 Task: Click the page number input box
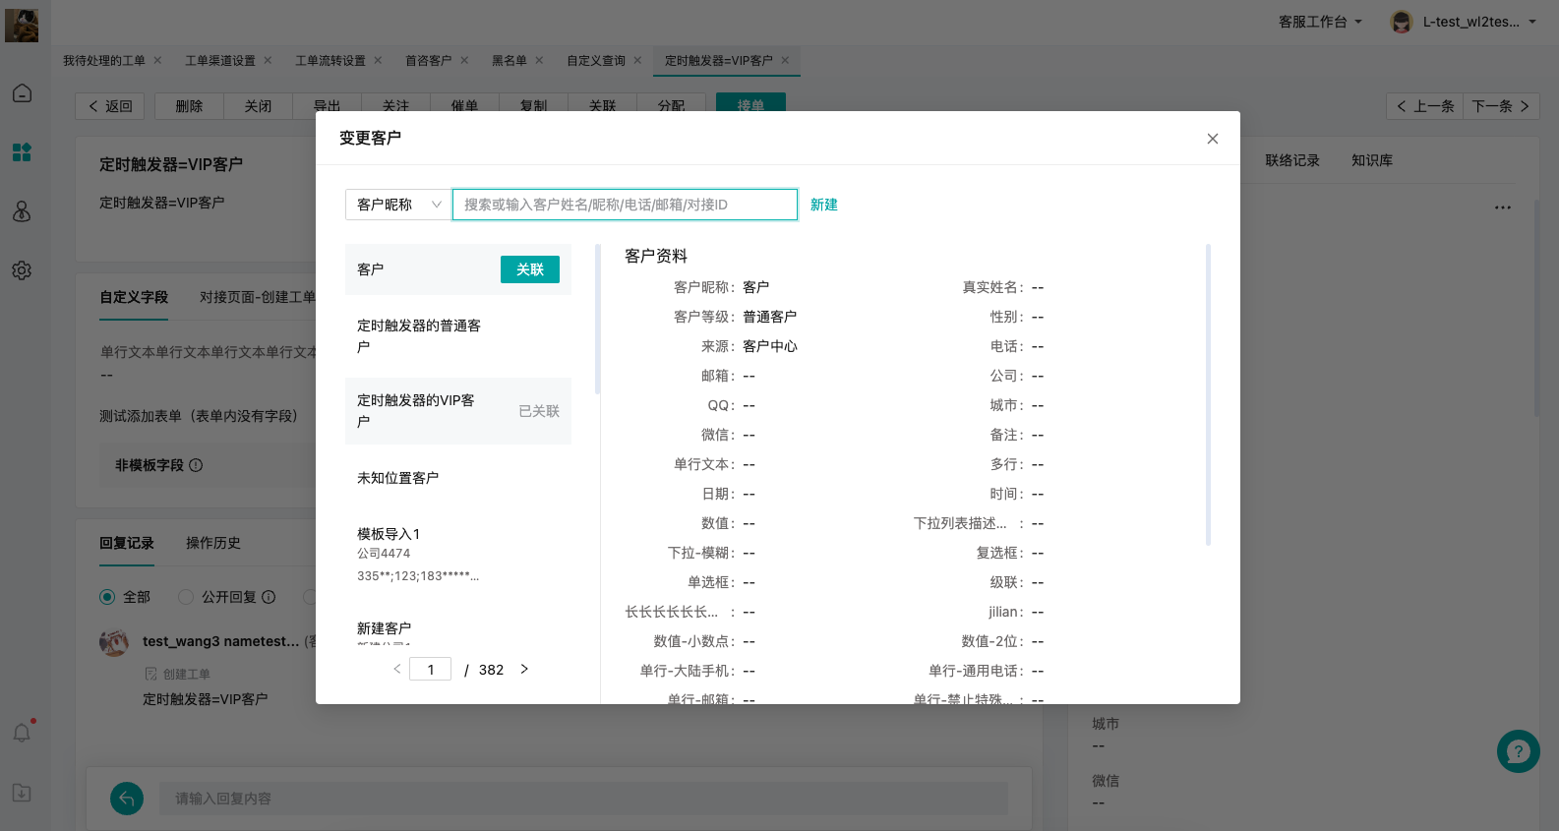pos(431,669)
